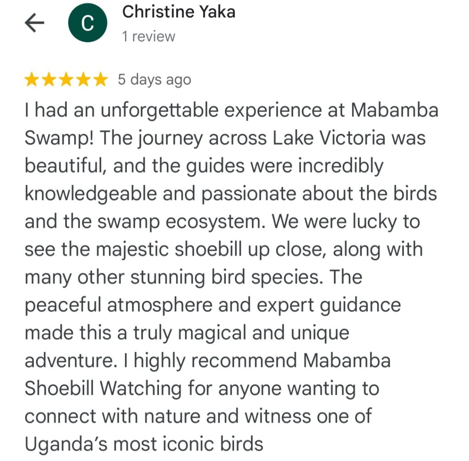The height and width of the screenshot is (461, 469).
Task: Click the final line 'Uganda's most iconic birds'
Action: [144, 444]
